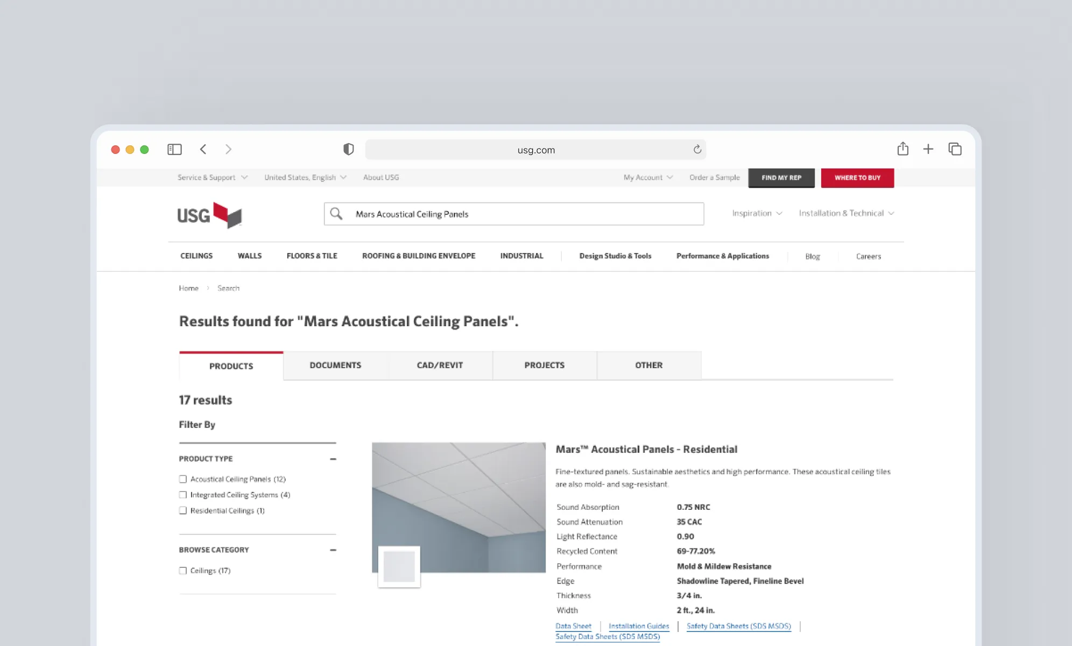Open the Share icon in Safari toolbar

902,149
